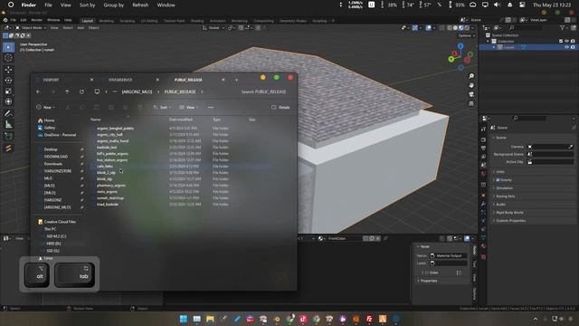The height and width of the screenshot is (326, 579).
Task: Click the blue Z axis on navigation gizmo
Action: point(460,46)
